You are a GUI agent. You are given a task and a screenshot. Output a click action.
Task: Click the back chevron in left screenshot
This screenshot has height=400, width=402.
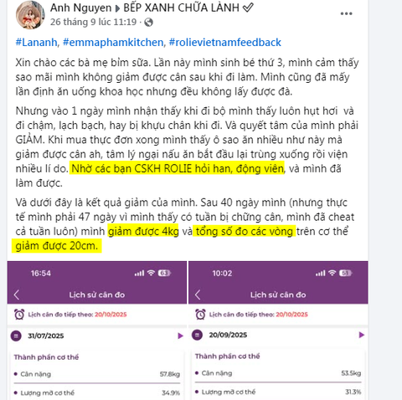[17, 295]
